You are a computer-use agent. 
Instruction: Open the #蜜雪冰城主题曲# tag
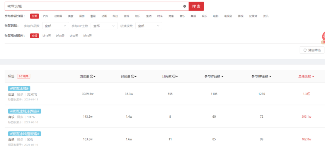point(25,111)
